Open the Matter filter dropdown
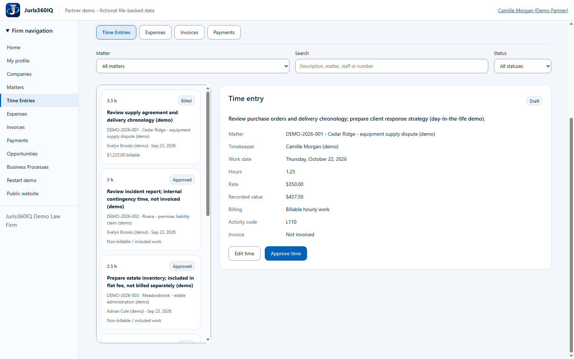This screenshot has height=359, width=574. point(193,66)
